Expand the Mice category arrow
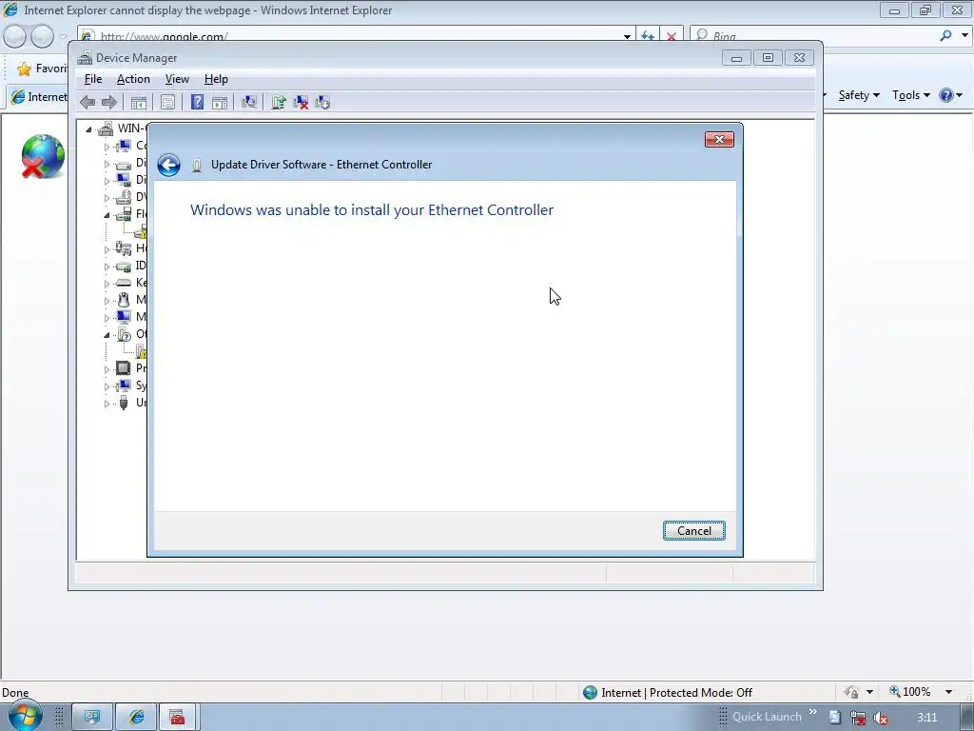 click(107, 301)
